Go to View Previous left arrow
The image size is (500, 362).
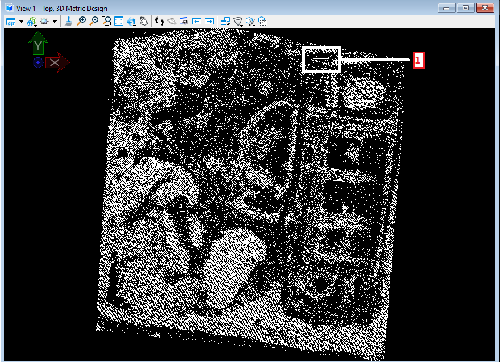click(x=197, y=22)
